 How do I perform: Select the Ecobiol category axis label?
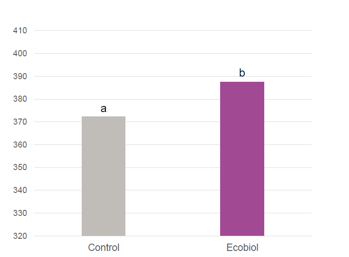(x=242, y=248)
